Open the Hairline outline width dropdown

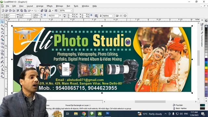(113, 16)
